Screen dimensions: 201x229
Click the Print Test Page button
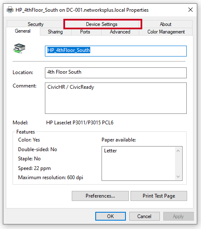(159, 196)
